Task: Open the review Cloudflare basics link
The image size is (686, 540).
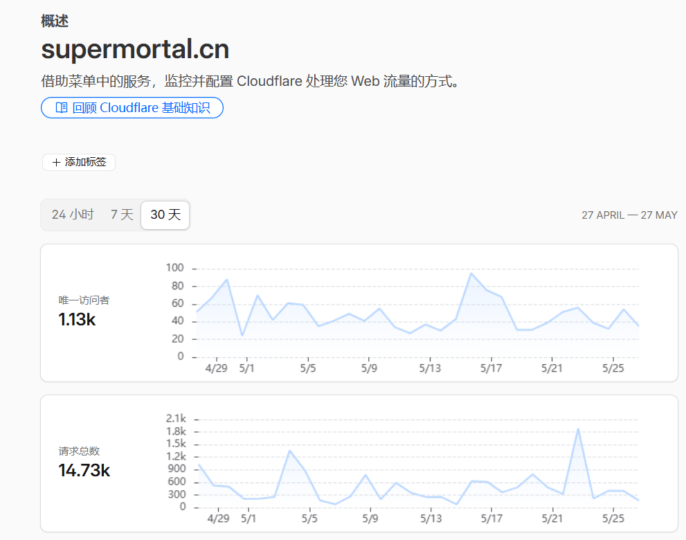Action: click(132, 107)
